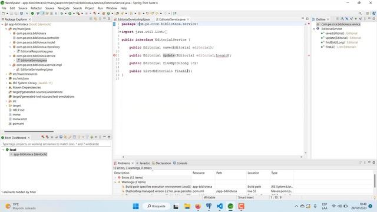Click the toolbar search magnifier icon
The height and width of the screenshot is (212, 377).
pos(360,14)
